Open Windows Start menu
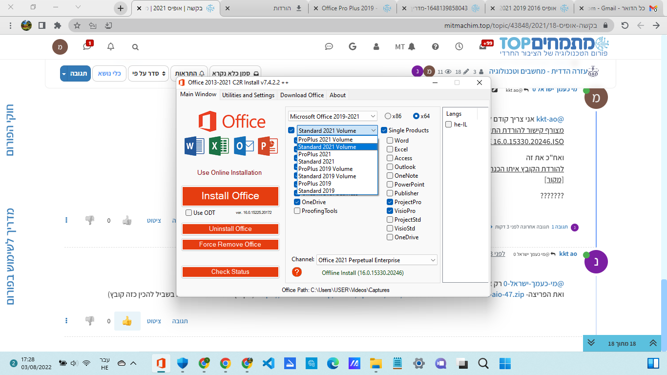The width and height of the screenshot is (667, 375). pyautogui.click(x=505, y=363)
